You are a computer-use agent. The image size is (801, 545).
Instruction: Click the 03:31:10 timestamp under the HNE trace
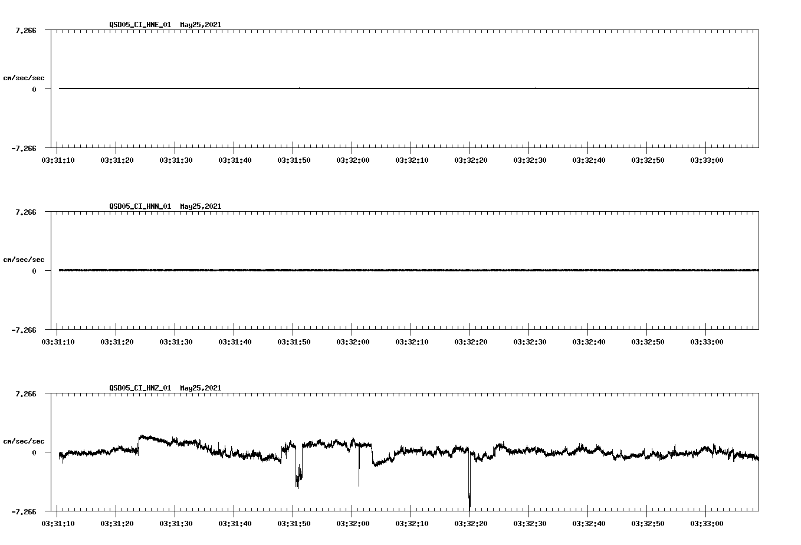click(58, 159)
